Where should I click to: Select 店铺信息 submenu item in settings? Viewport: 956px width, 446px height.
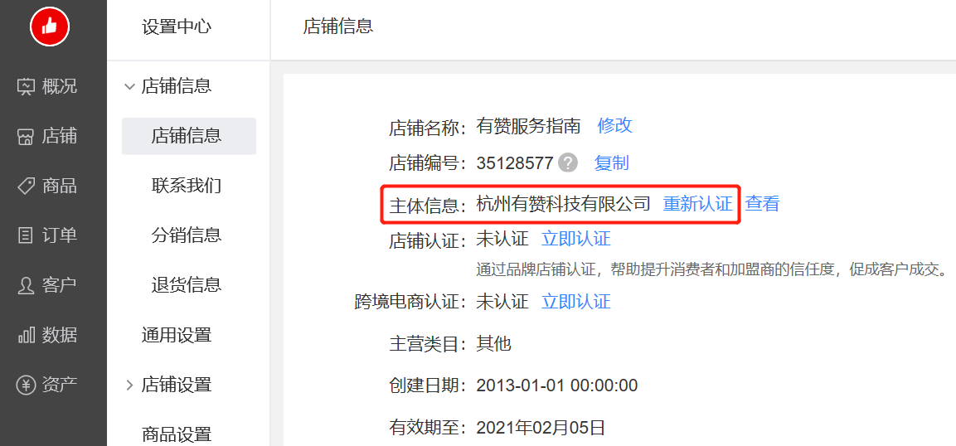189,136
